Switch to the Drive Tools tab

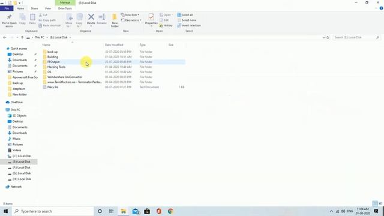(x=65, y=8)
